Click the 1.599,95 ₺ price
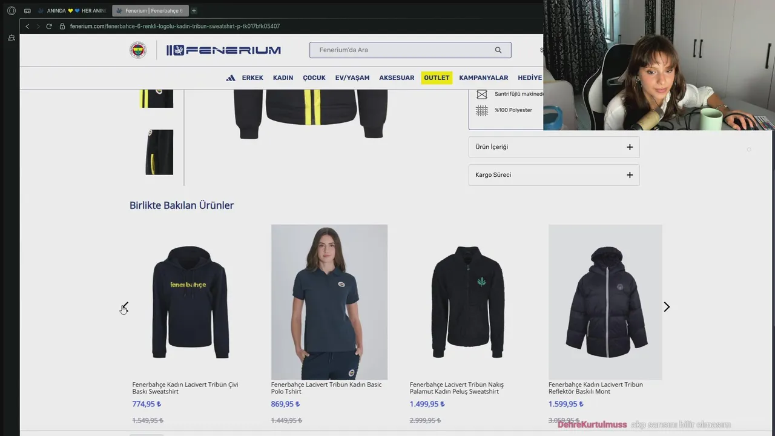This screenshot has height=436, width=775. pyautogui.click(x=566, y=404)
